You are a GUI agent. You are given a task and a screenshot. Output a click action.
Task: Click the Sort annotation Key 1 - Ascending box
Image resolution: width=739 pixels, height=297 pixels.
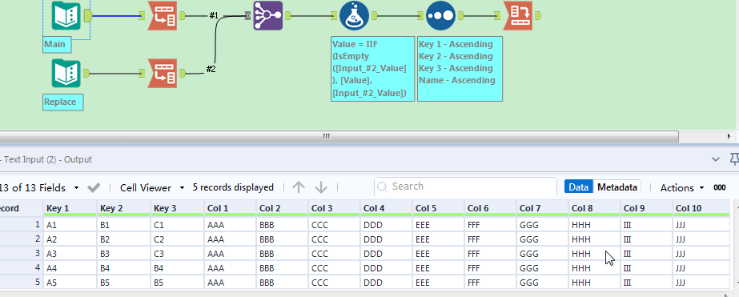(460, 69)
